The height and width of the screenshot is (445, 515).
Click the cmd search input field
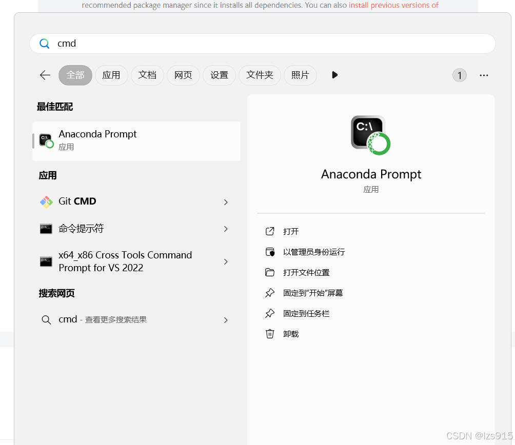[263, 44]
